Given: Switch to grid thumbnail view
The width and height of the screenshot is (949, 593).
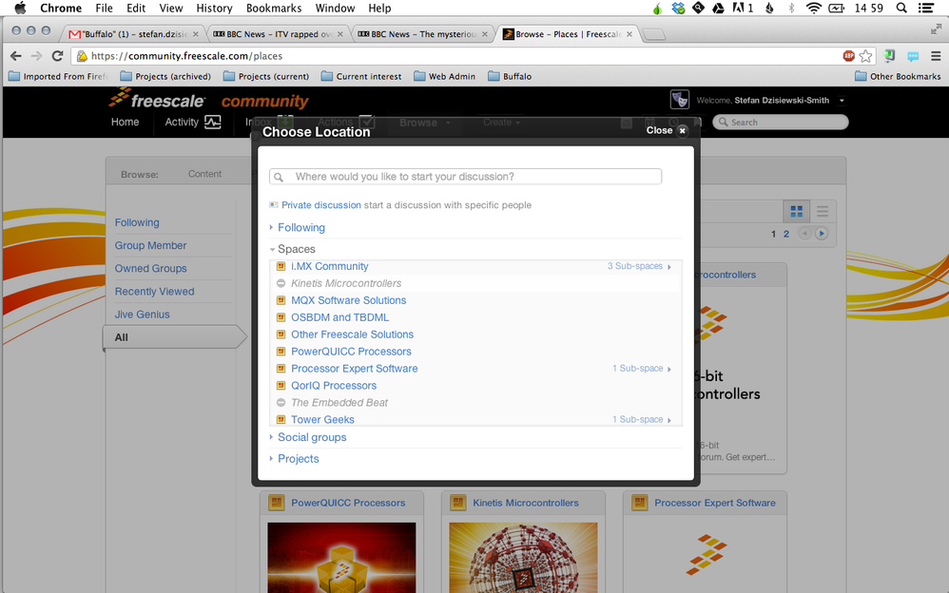Looking at the screenshot, I should tap(797, 211).
